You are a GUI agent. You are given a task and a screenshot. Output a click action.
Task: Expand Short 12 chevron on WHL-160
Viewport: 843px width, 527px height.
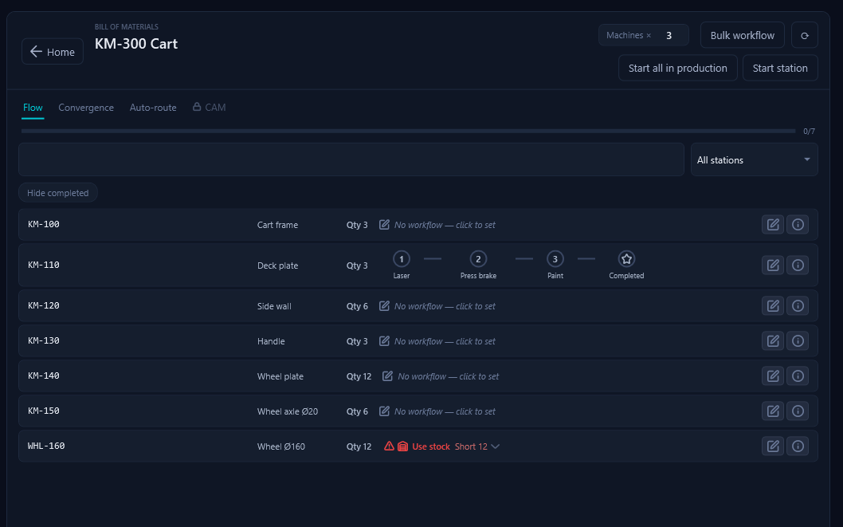(x=495, y=446)
